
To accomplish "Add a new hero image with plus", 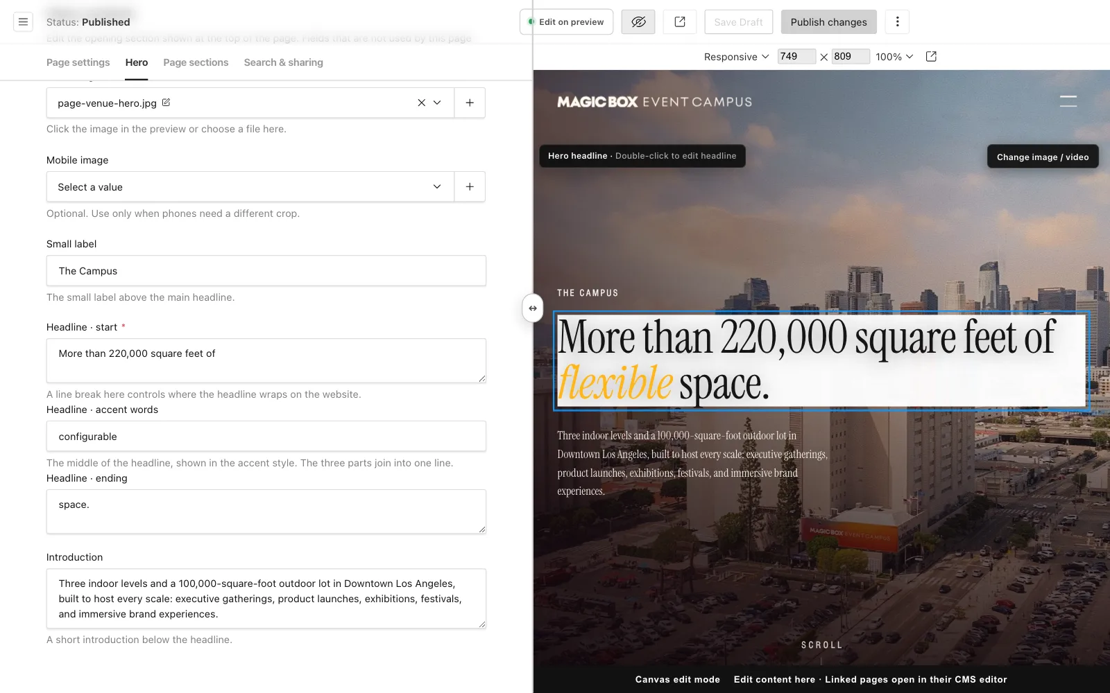I will pyautogui.click(x=470, y=103).
